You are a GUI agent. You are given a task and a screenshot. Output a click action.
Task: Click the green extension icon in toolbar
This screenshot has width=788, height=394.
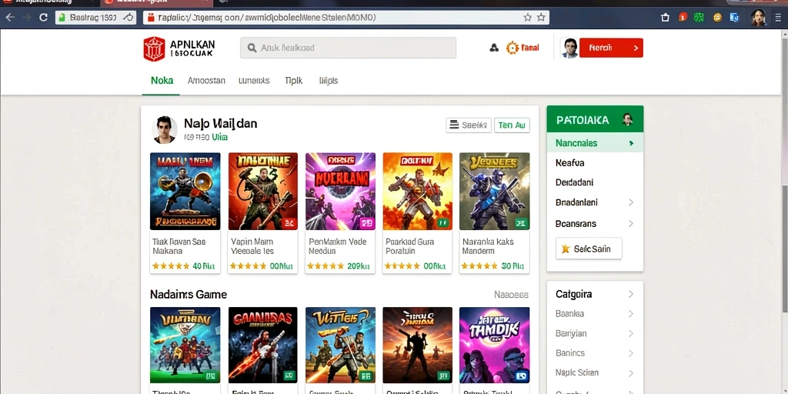[699, 18]
